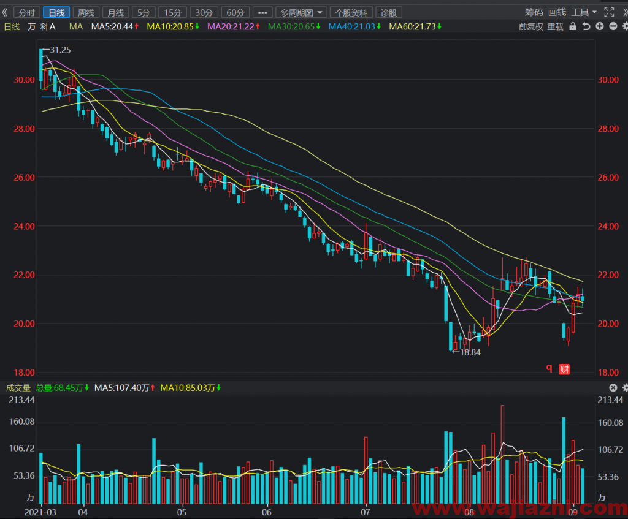
Task: Open volume panel settings gear
Action: pyautogui.click(x=625, y=388)
